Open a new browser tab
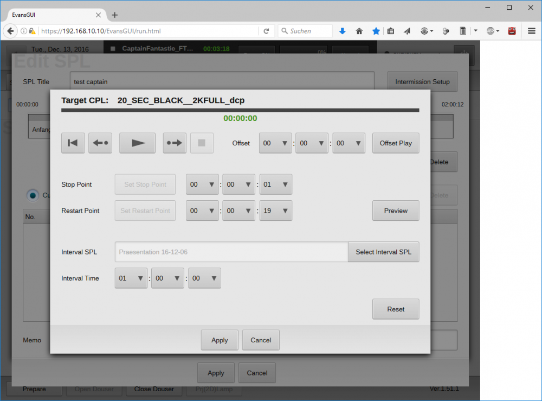 tap(115, 15)
